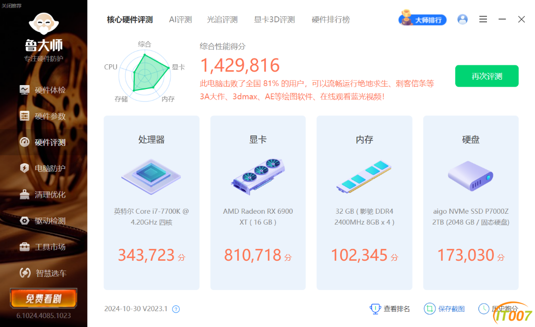Image resolution: width=535 pixels, height=327 pixels.
Task: Click the 32 GB 影驰 DDR4 description
Action: click(365, 217)
